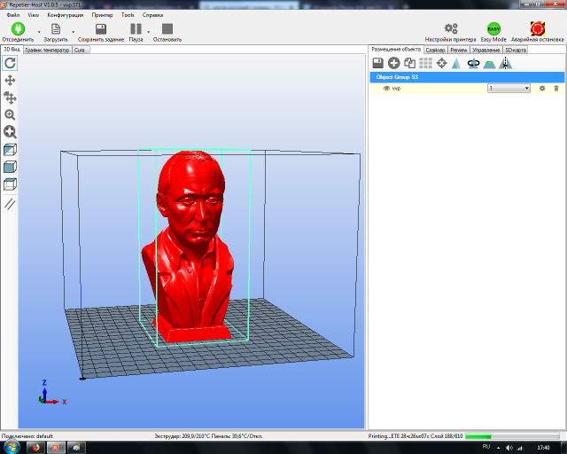Click the cut object icon

click(x=489, y=64)
